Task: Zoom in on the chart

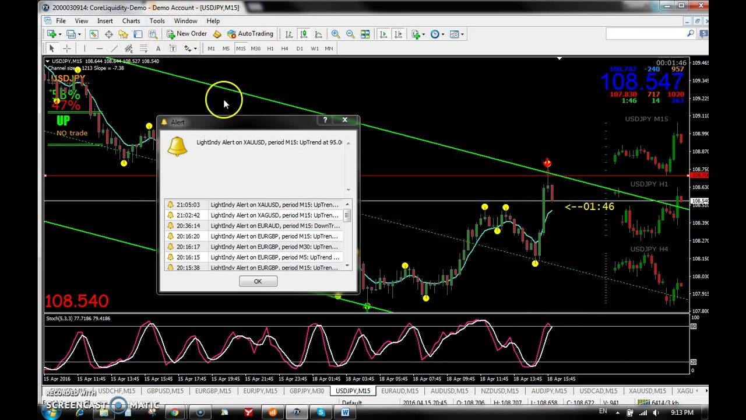Action: [x=335, y=34]
